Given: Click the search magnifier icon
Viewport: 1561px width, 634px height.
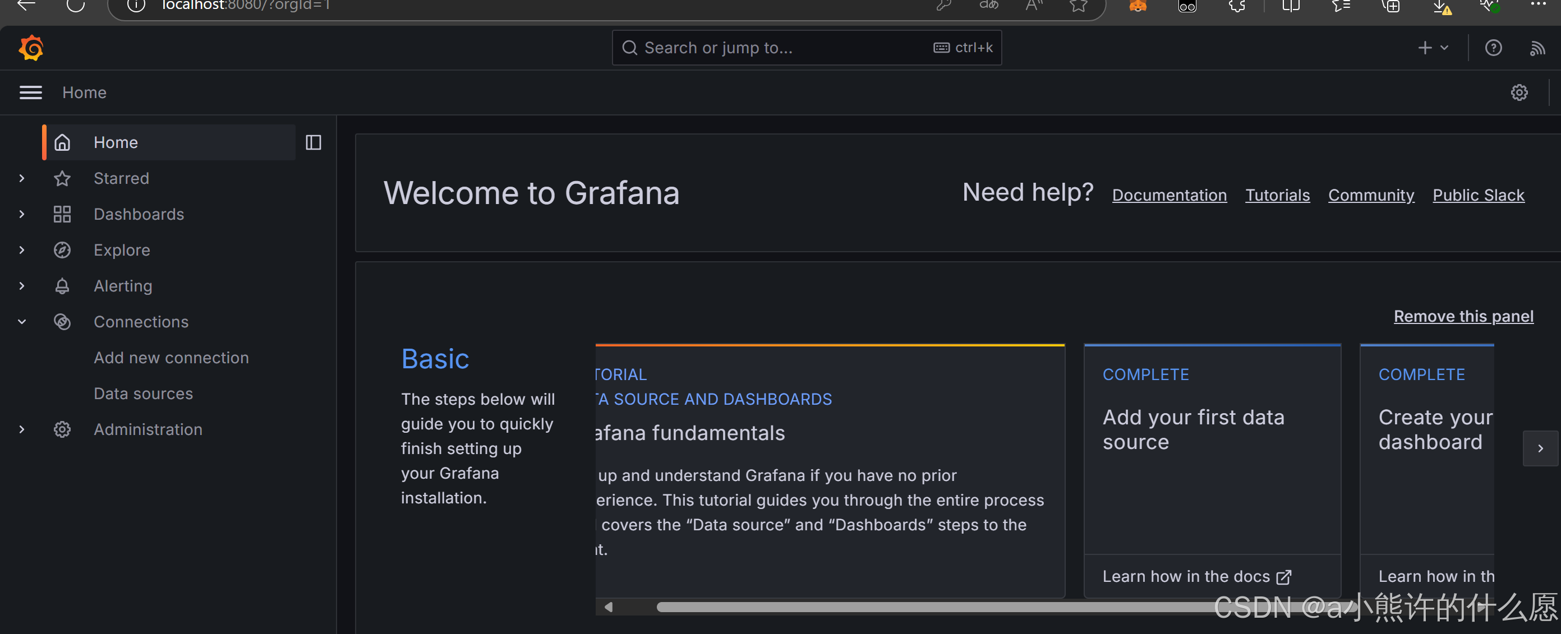Looking at the screenshot, I should 630,48.
